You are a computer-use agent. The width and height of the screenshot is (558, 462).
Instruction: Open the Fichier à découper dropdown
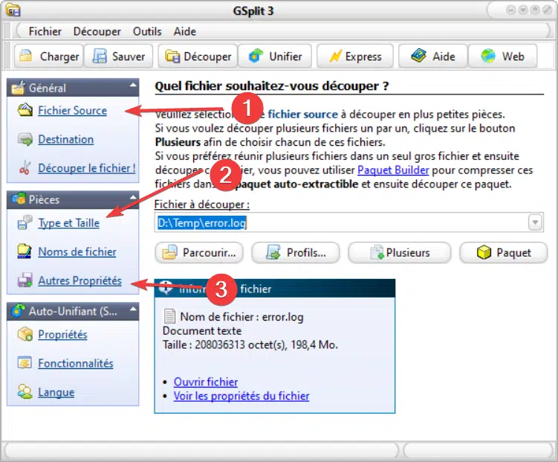click(535, 222)
